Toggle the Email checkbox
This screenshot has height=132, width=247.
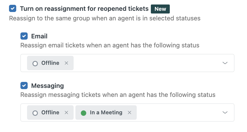pos(24,36)
